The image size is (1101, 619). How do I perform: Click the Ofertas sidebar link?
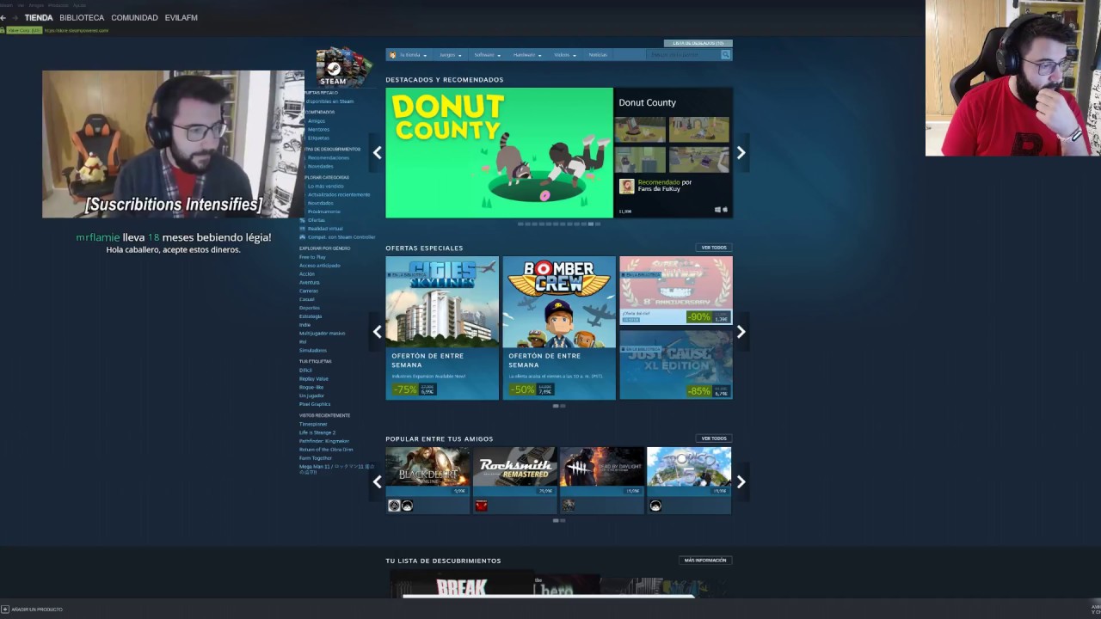pos(317,220)
